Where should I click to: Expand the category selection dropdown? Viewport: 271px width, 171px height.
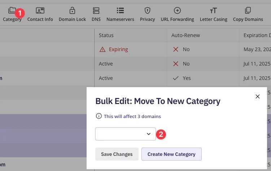[x=126, y=134]
